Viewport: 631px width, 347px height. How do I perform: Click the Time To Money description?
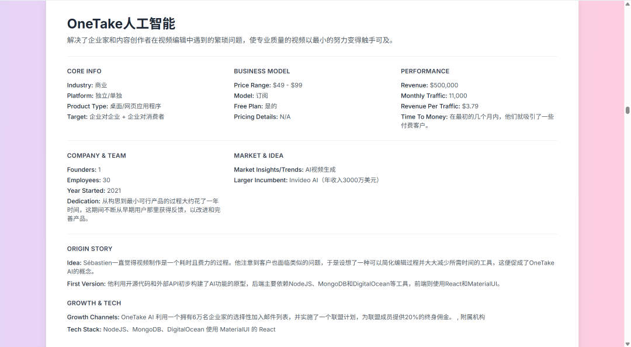[x=477, y=121]
